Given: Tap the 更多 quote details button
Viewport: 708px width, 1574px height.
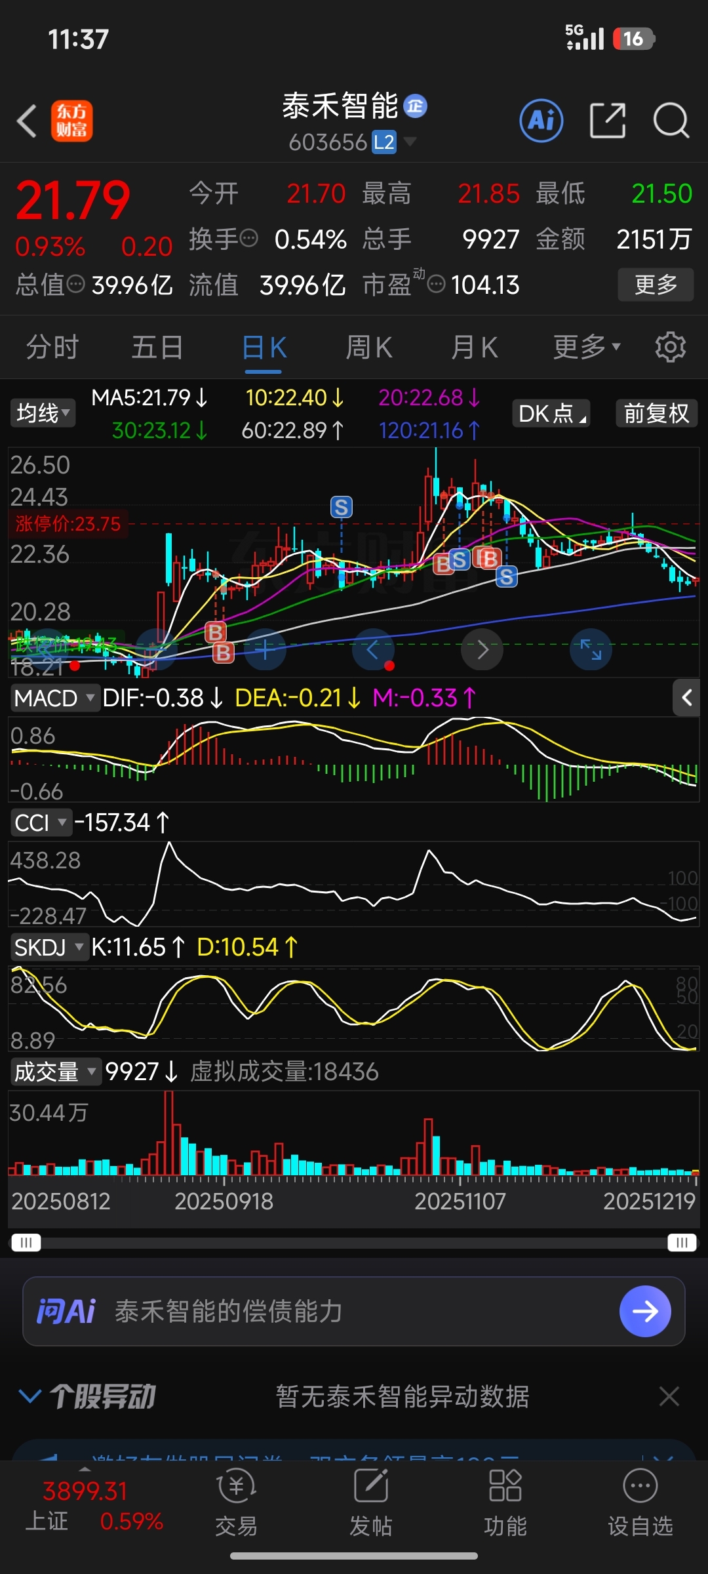Looking at the screenshot, I should (x=656, y=284).
